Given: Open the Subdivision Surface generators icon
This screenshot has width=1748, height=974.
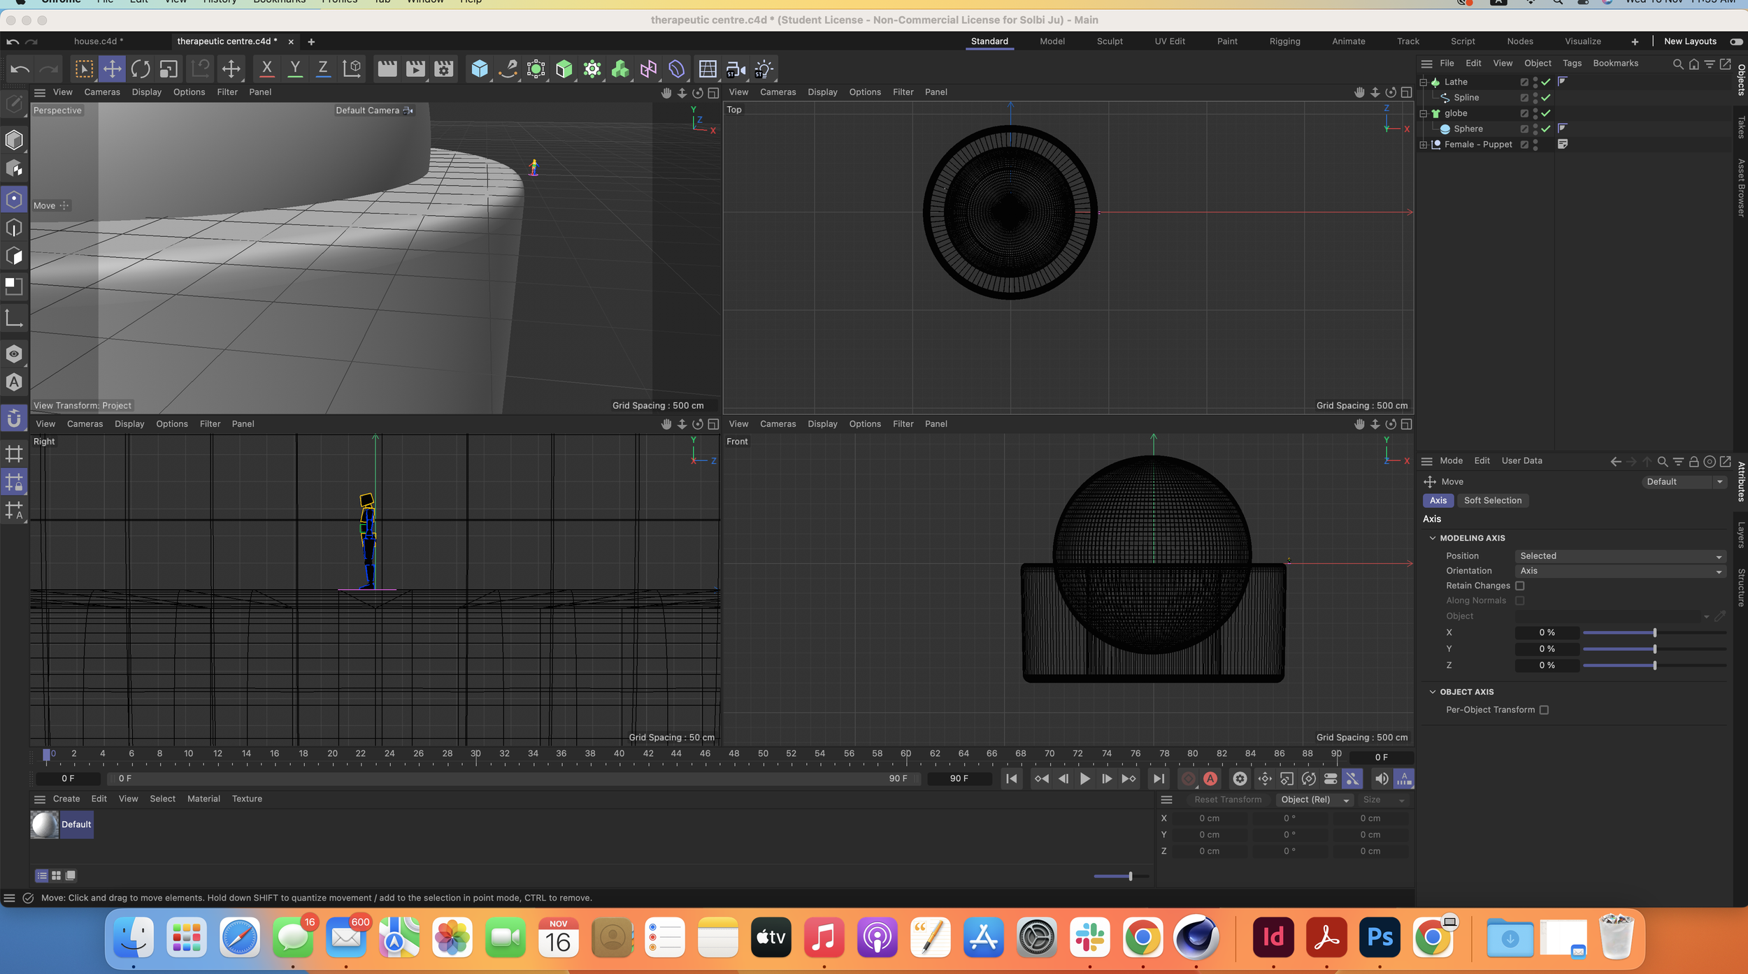Looking at the screenshot, I should point(536,69).
